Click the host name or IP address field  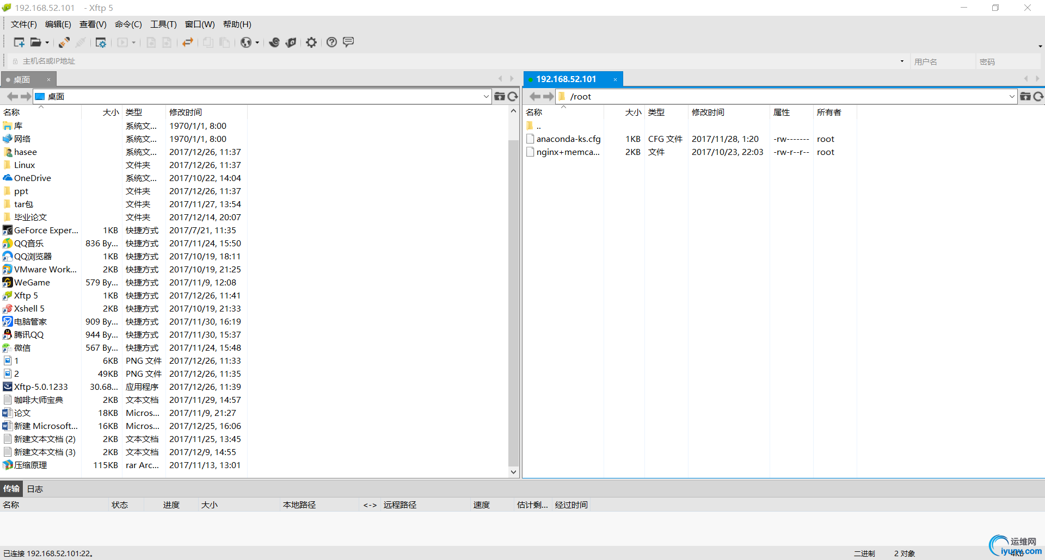[457, 61]
